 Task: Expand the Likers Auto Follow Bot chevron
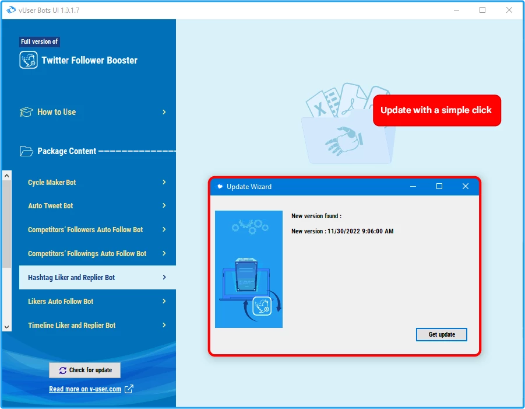[x=164, y=301]
